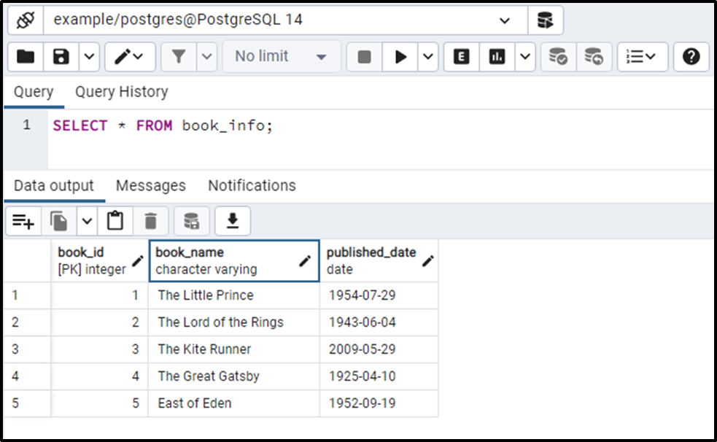The width and height of the screenshot is (717, 442).
Task: Open the Help icon
Action: click(x=691, y=57)
